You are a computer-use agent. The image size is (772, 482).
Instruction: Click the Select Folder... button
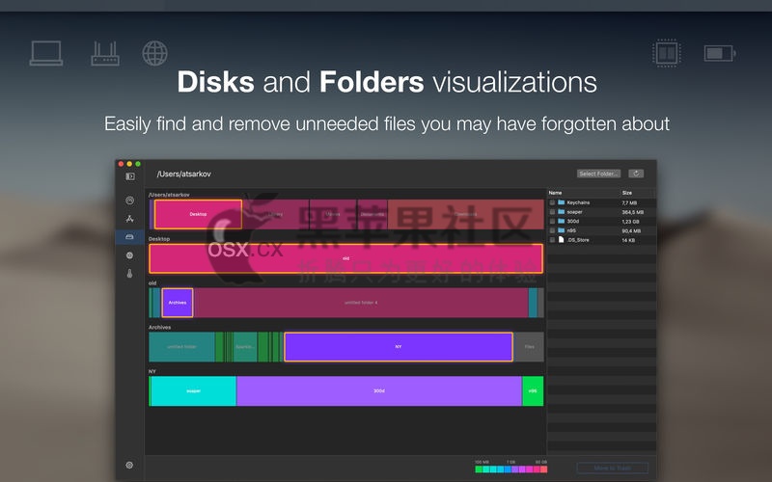tap(598, 174)
